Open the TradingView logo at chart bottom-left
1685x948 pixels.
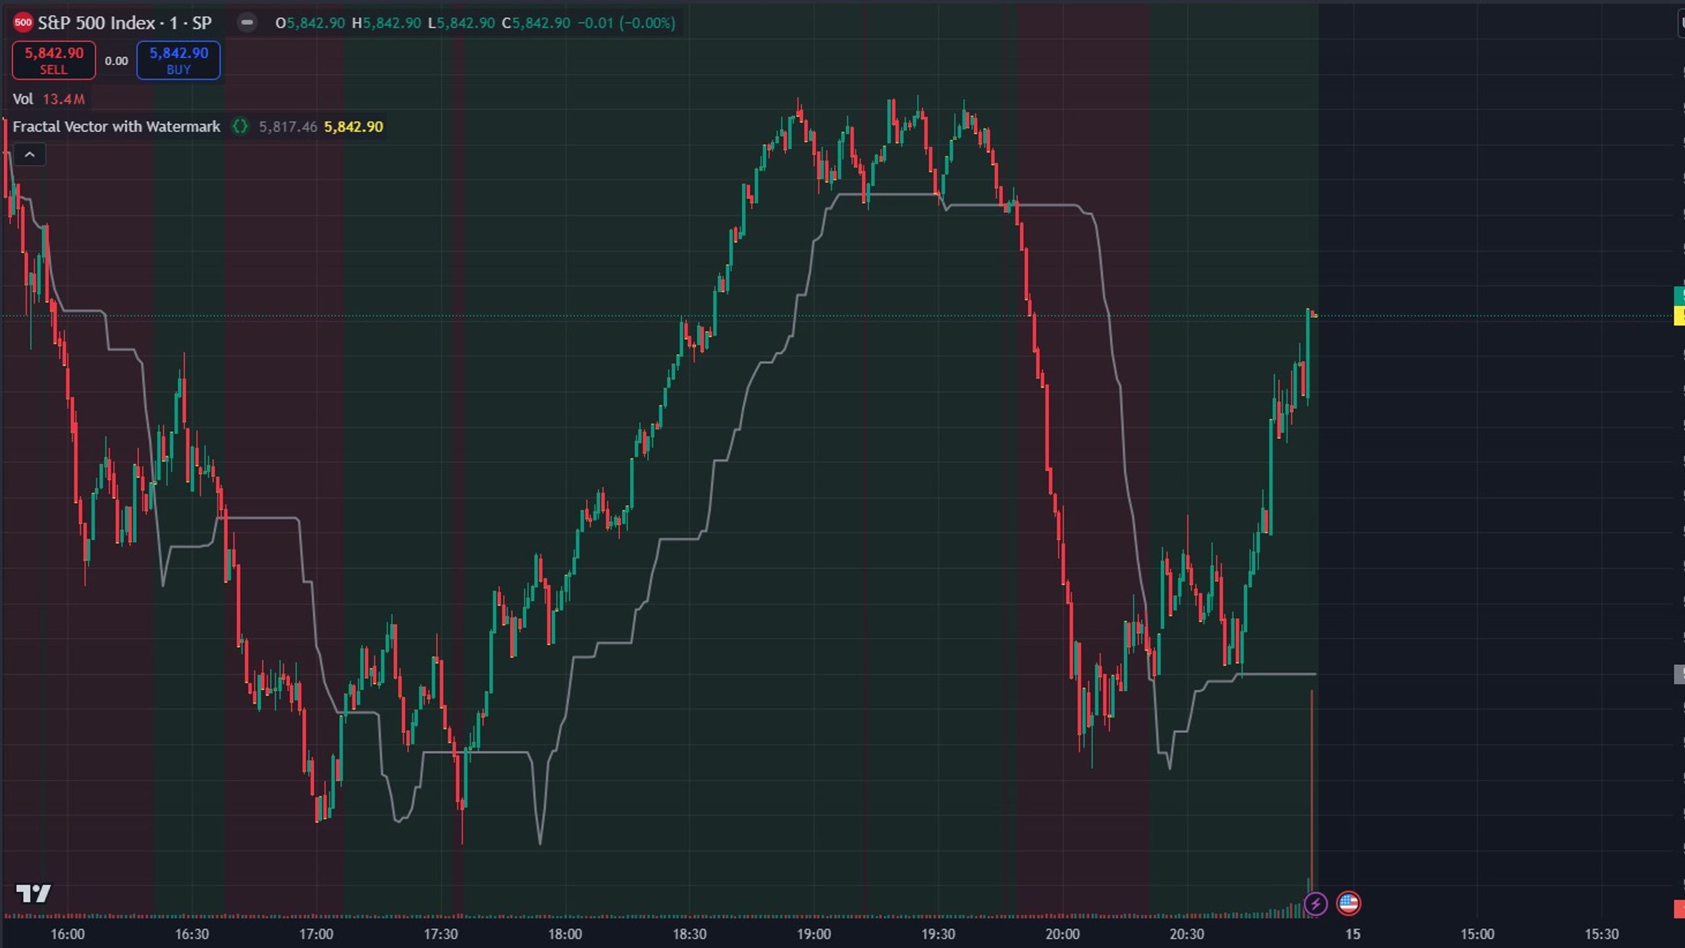(33, 893)
